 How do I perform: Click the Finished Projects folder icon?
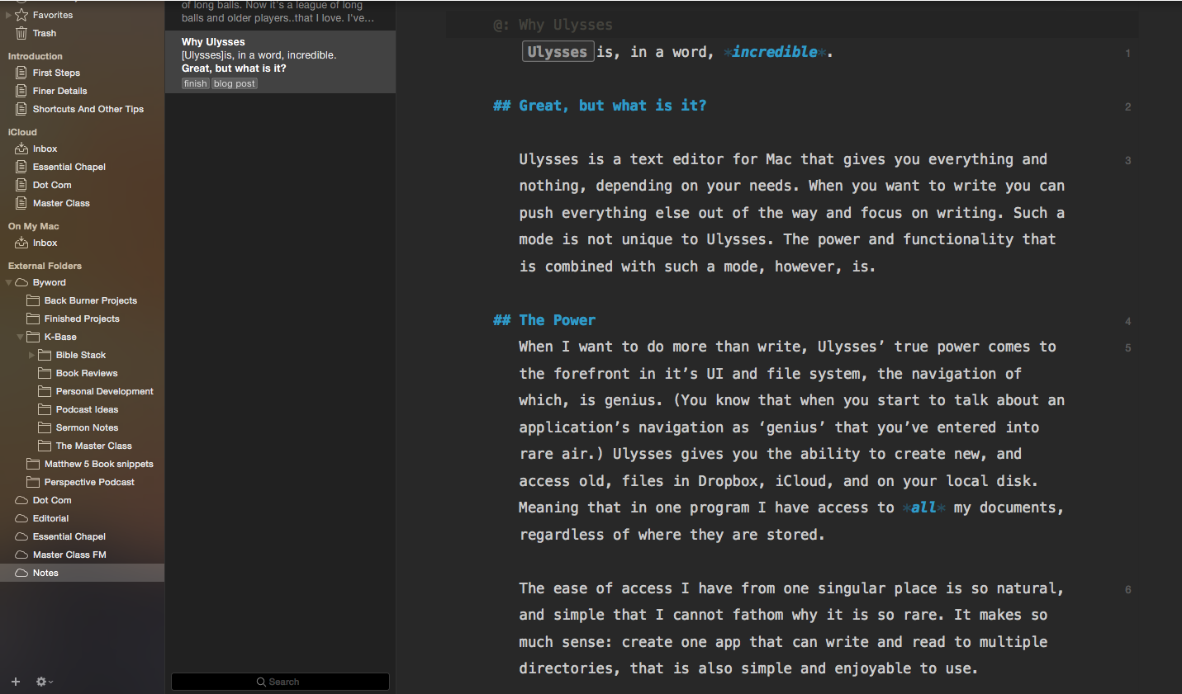click(33, 319)
